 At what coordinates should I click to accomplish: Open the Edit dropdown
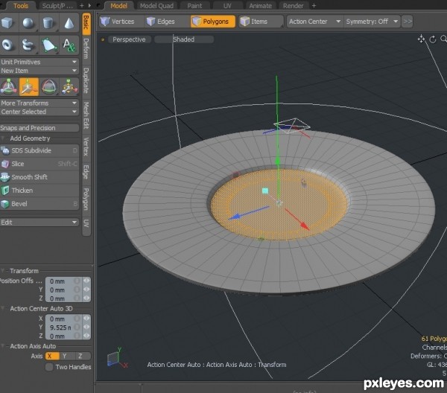click(x=39, y=223)
